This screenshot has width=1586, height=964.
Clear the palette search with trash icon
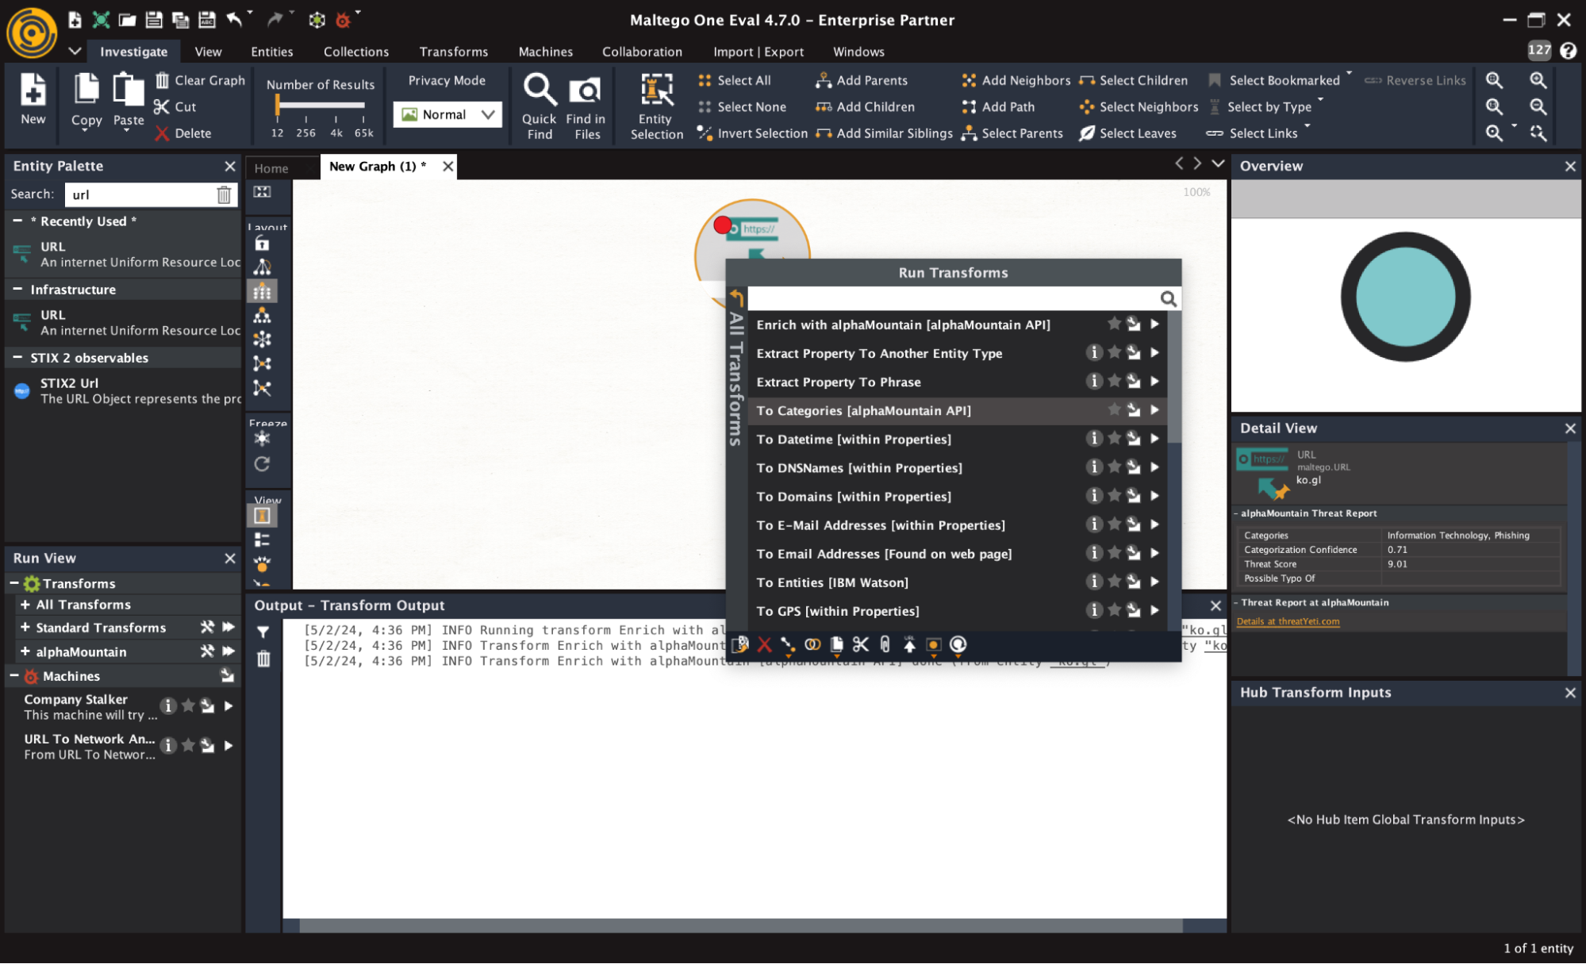224,194
